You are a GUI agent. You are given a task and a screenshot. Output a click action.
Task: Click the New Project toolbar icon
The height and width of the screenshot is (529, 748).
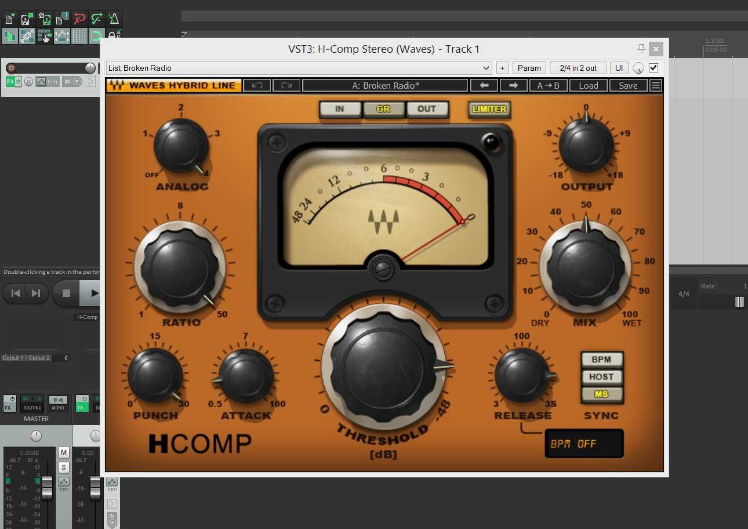click(10, 19)
